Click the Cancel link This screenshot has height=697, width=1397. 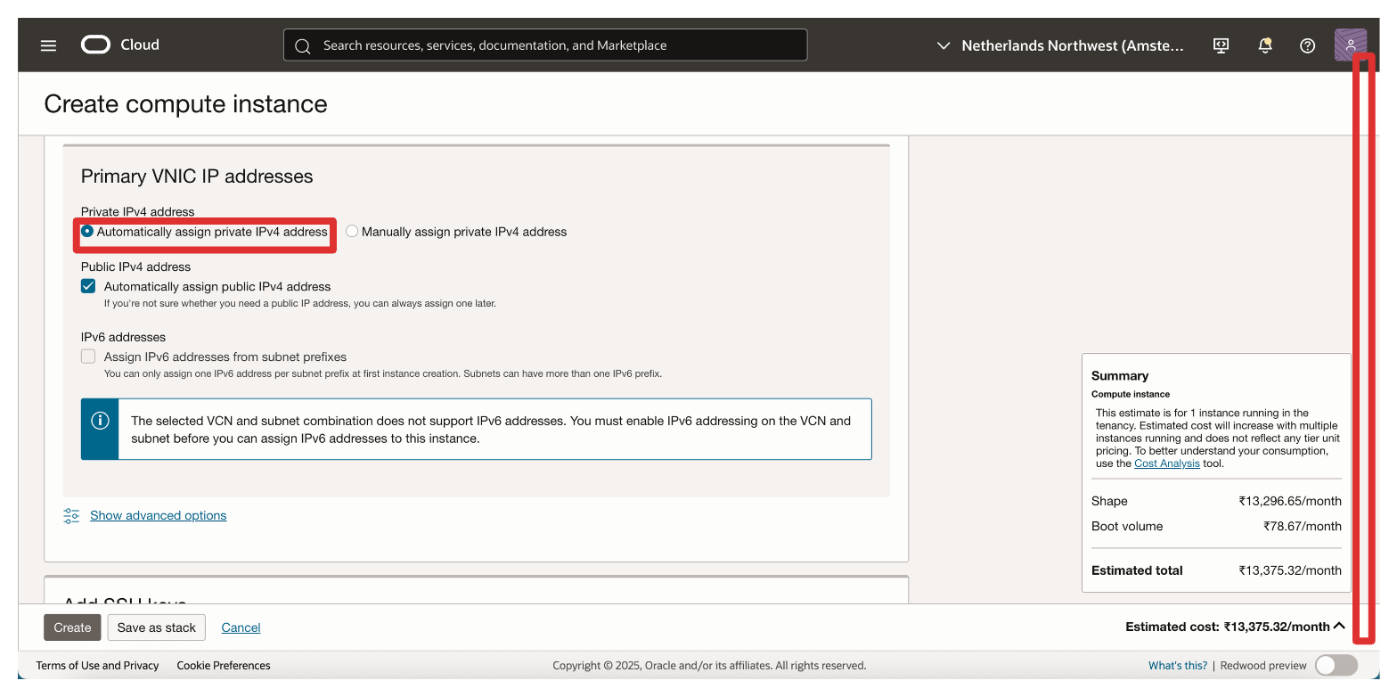[x=241, y=627]
